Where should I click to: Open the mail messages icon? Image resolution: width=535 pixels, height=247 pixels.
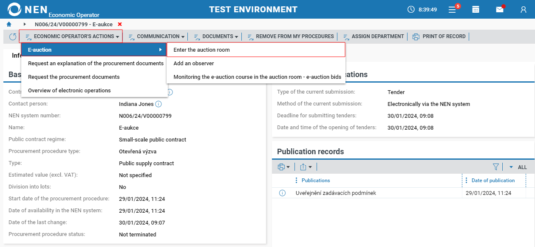[x=500, y=9]
